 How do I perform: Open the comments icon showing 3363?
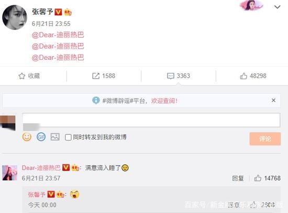point(171,76)
